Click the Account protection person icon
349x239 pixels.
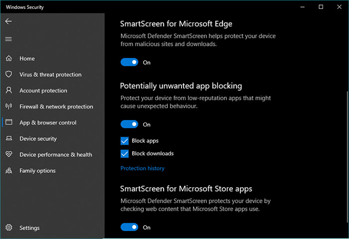click(x=8, y=90)
